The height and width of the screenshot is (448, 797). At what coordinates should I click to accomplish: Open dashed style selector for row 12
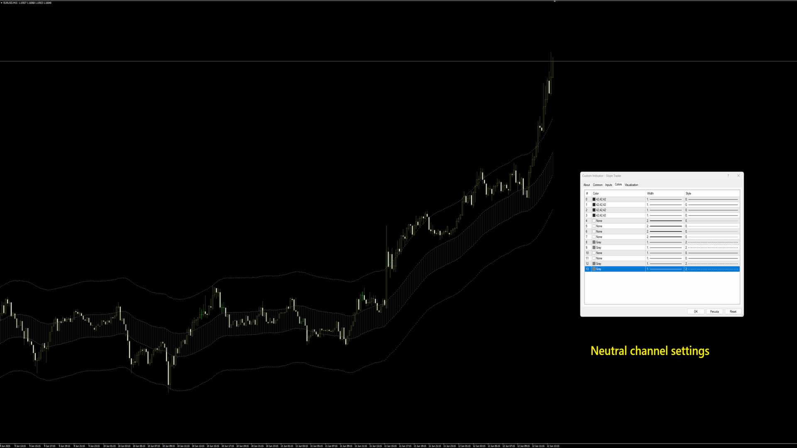pyautogui.click(x=712, y=264)
